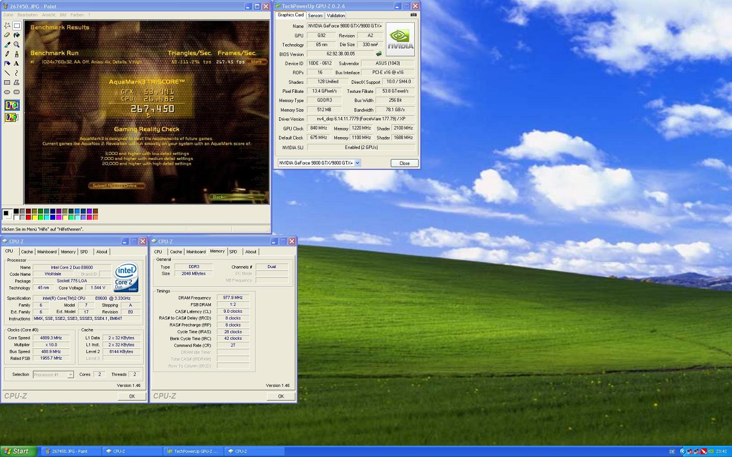This screenshot has width=732, height=457.
Task: Choose the Ellipse shape tool
Action: pyautogui.click(x=7, y=92)
